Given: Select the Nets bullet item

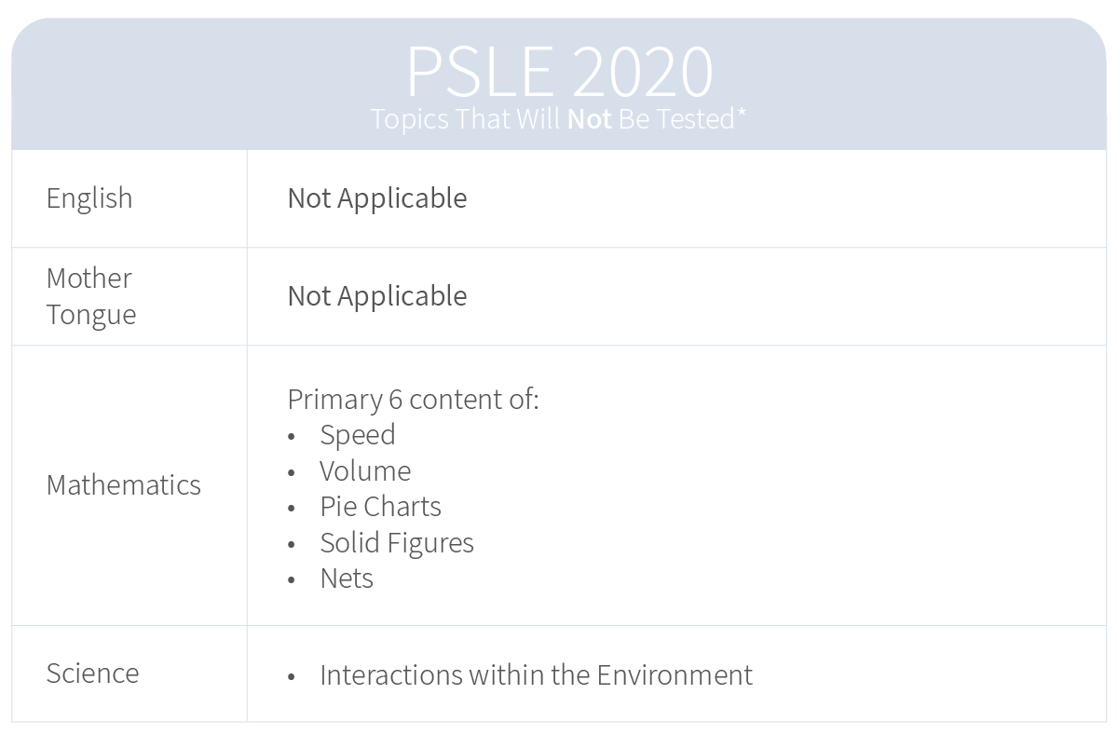Looking at the screenshot, I should point(347,578).
